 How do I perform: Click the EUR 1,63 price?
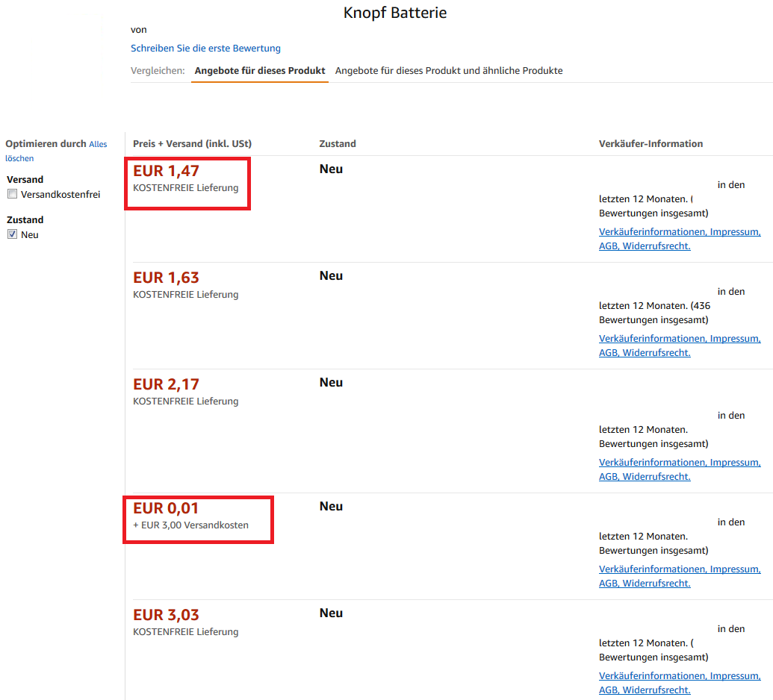point(166,278)
